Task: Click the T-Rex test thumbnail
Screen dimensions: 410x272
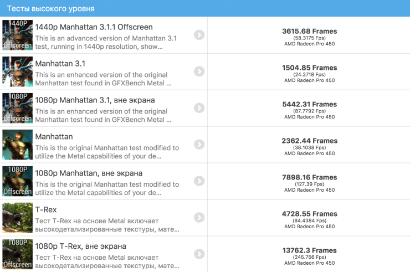Action: pyautogui.click(x=17, y=218)
